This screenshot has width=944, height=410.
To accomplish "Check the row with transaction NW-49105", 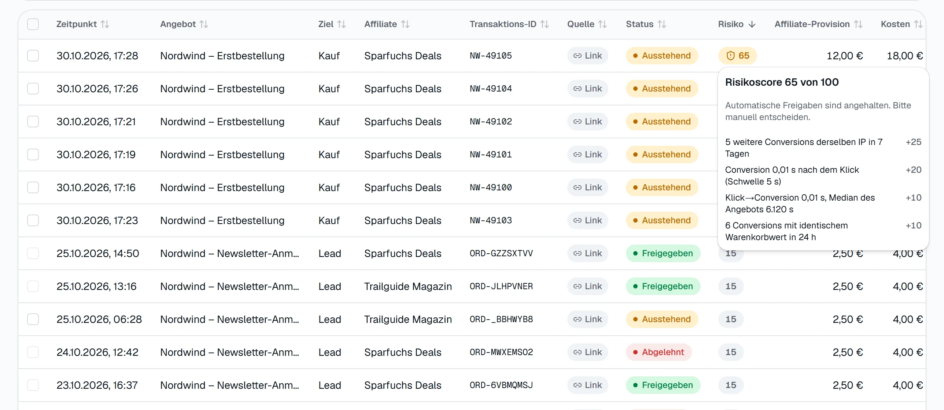I will (x=33, y=56).
